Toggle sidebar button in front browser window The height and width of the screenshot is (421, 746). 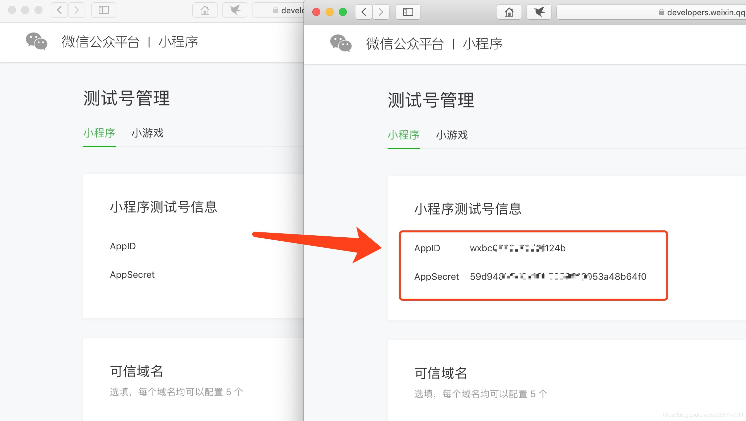pos(408,12)
